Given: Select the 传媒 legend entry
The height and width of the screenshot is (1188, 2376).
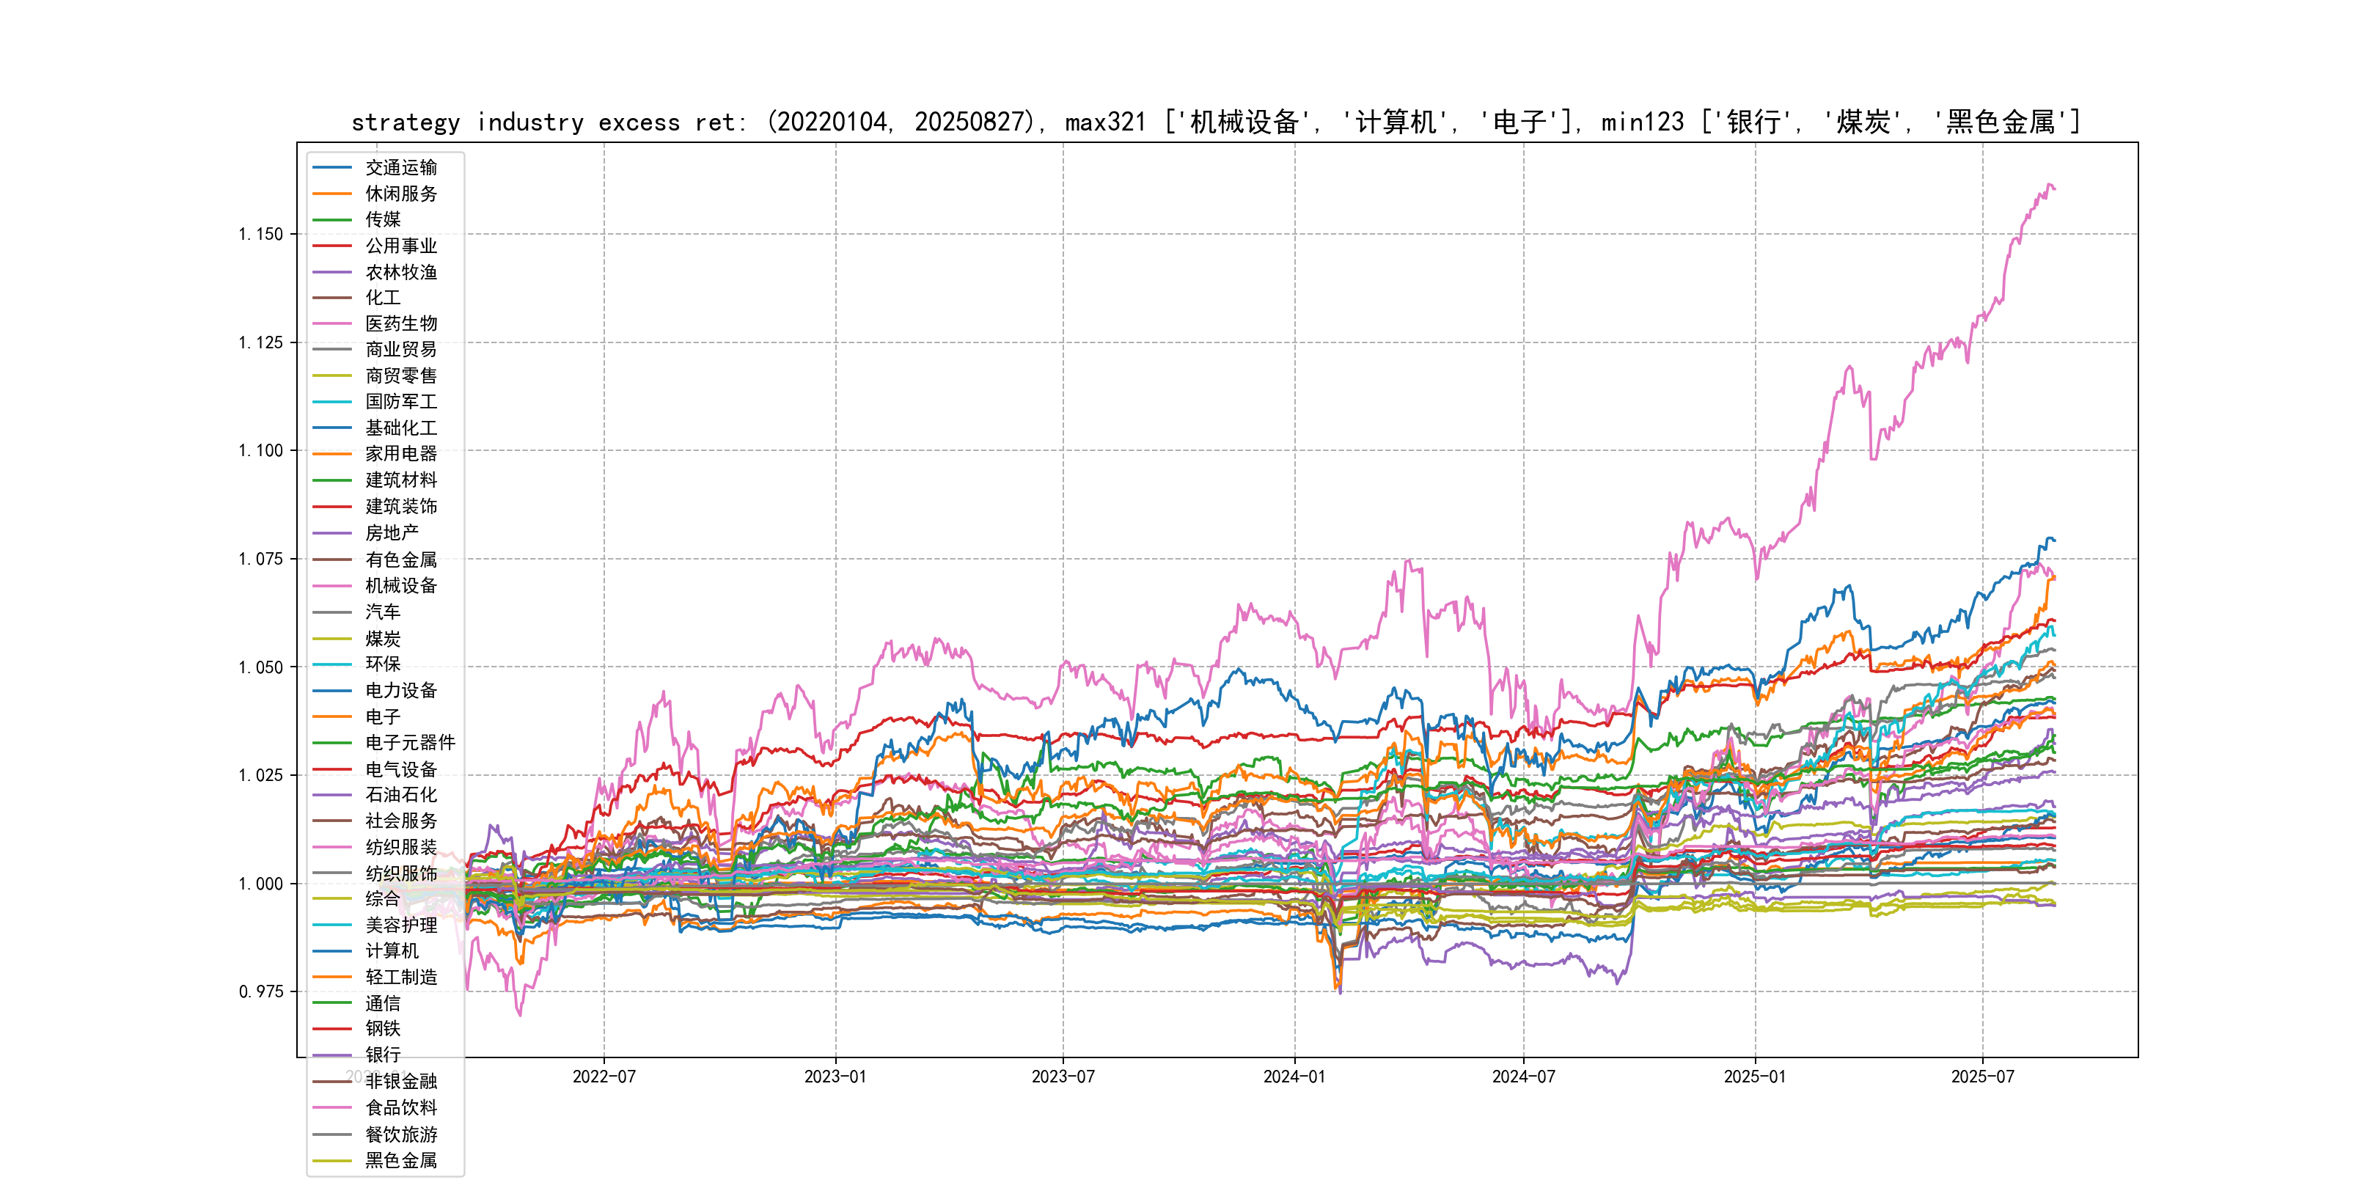Looking at the screenshot, I should (382, 219).
